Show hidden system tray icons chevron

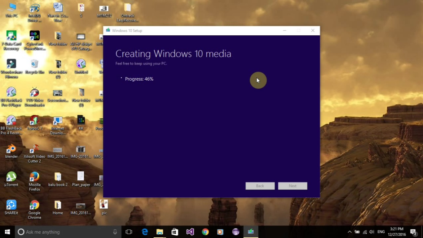point(350,232)
